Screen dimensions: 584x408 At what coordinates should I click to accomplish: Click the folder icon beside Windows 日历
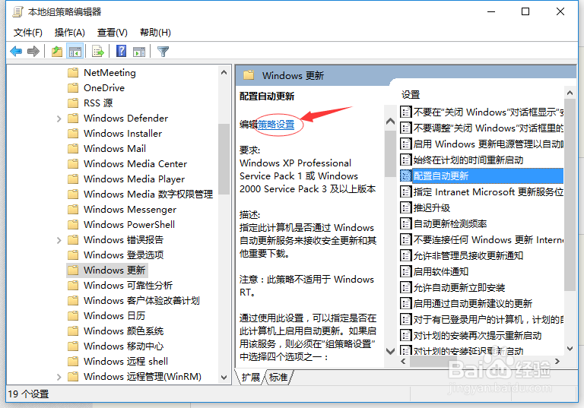pyautogui.click(x=73, y=315)
